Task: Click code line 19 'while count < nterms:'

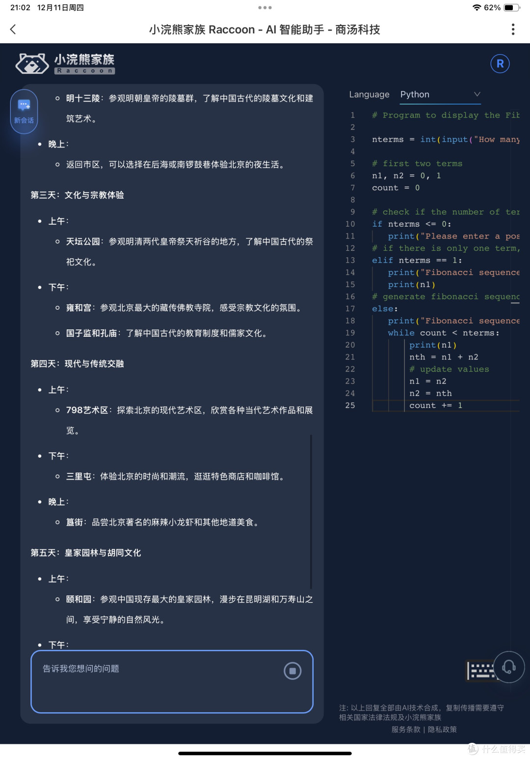Action: [x=444, y=333]
